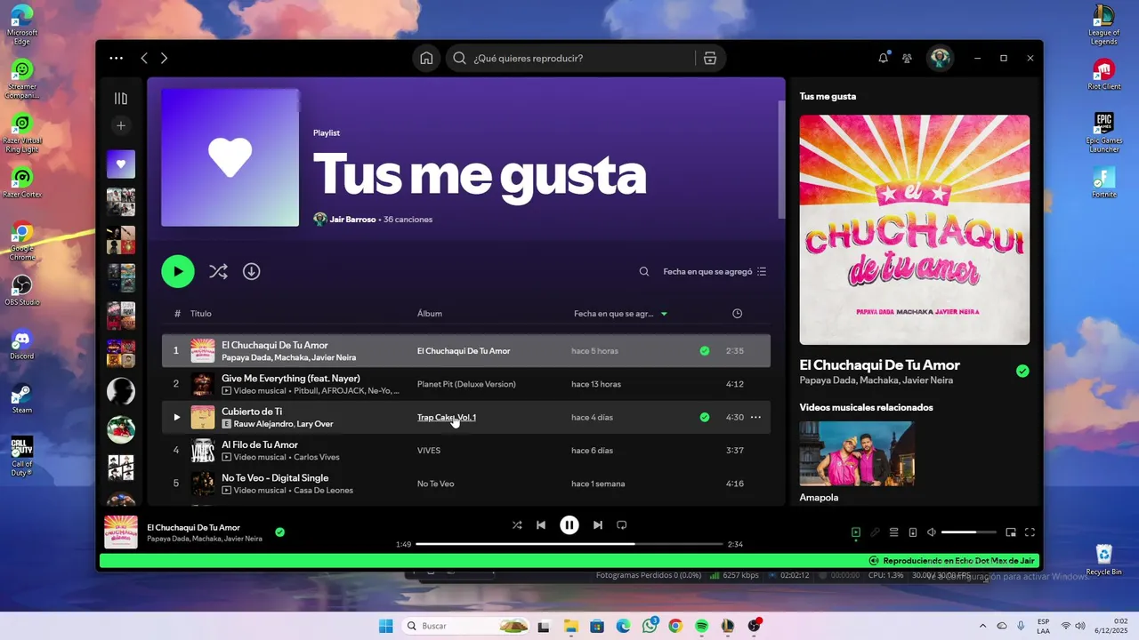Toggle repeat mode in player
The height and width of the screenshot is (640, 1139).
point(622,525)
